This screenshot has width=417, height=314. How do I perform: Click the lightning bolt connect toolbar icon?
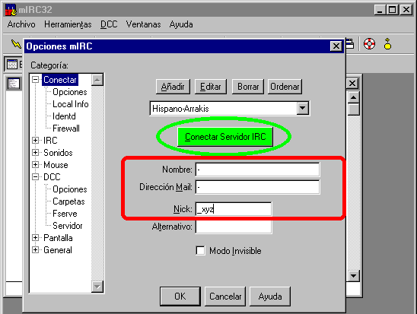[x=16, y=44]
